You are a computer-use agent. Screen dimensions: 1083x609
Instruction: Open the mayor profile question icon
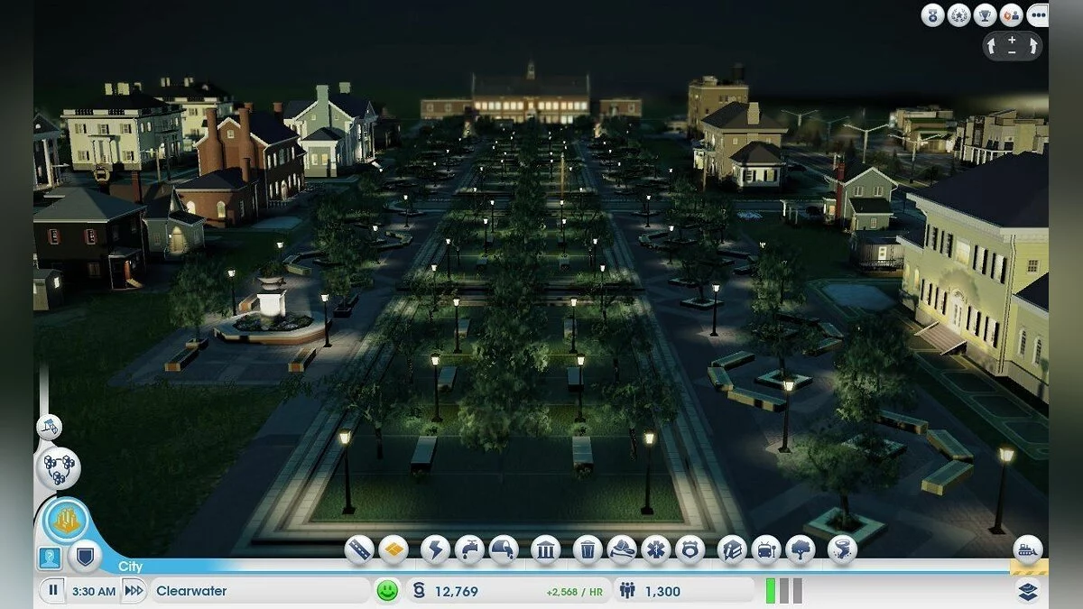click(50, 558)
